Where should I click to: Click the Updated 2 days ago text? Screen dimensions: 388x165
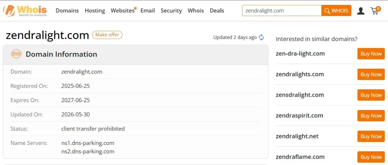coord(235,38)
